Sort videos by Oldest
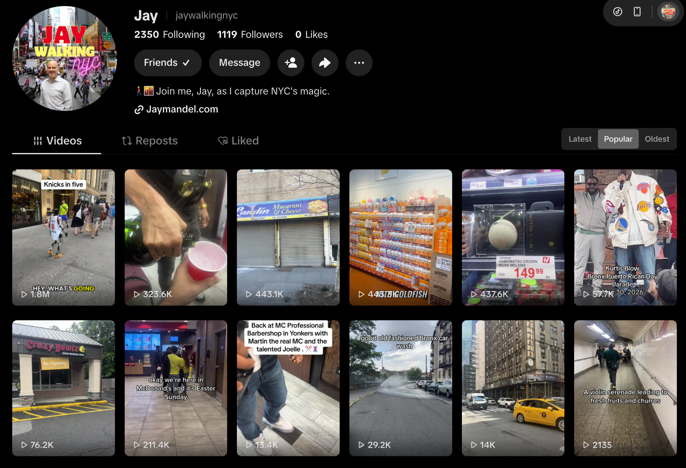The image size is (686, 468). click(657, 139)
